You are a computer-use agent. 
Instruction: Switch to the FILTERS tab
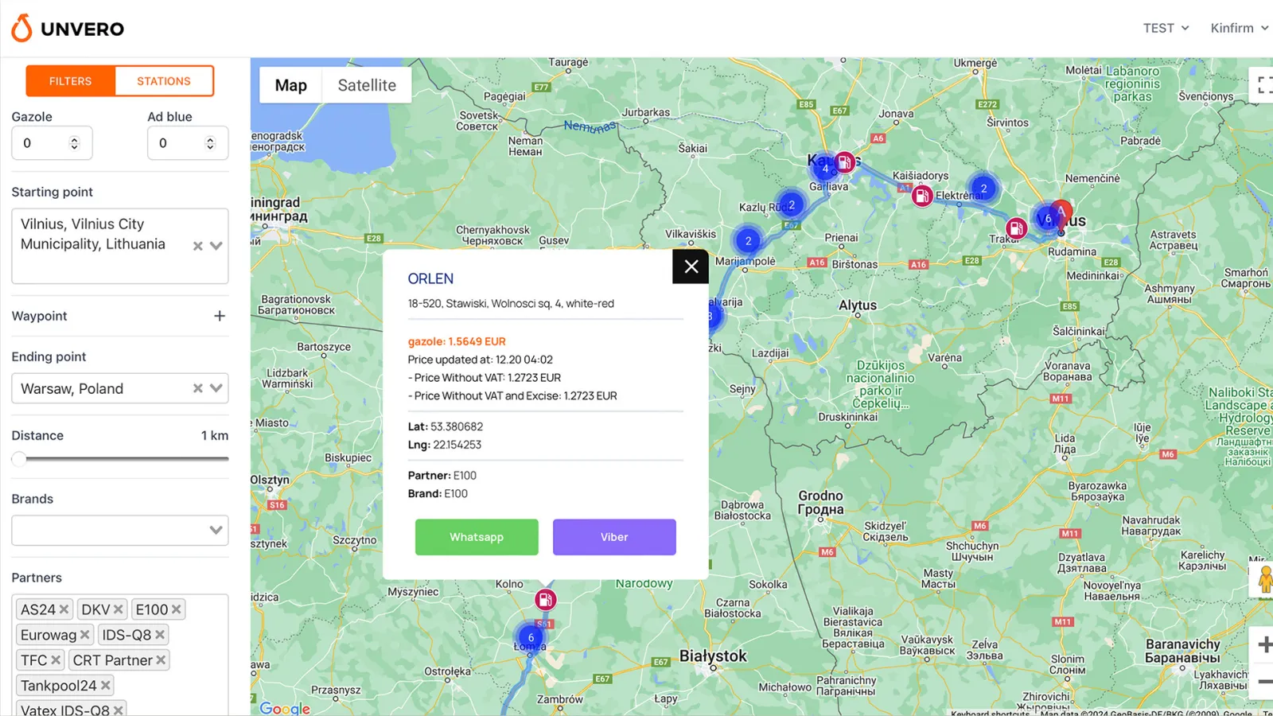click(x=70, y=81)
